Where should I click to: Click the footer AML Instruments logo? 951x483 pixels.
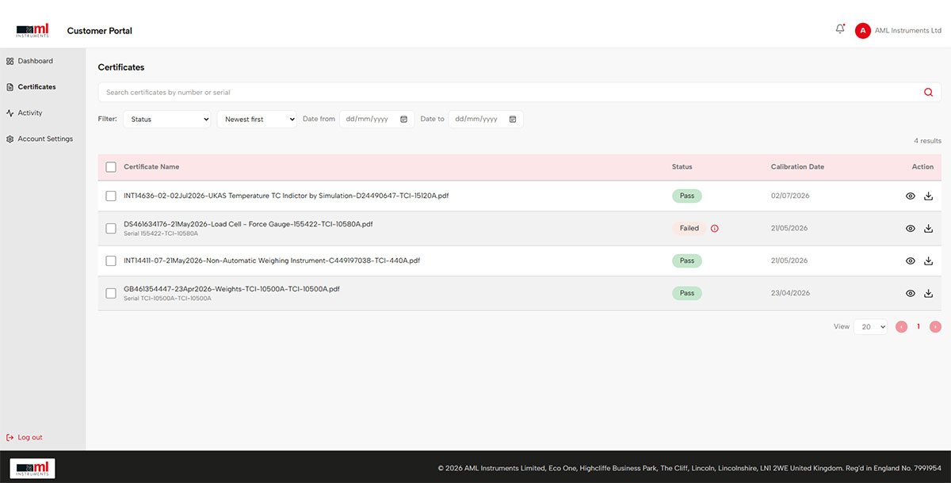point(32,468)
